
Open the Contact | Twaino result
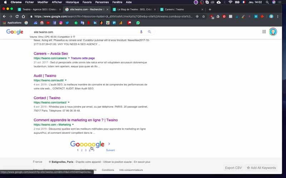(47, 98)
